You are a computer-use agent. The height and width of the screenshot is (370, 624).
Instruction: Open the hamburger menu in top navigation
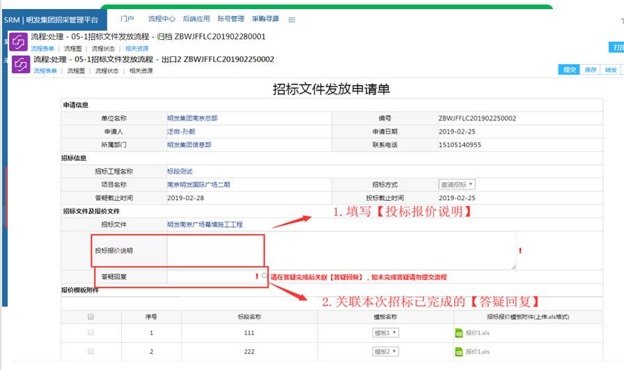pos(292,20)
